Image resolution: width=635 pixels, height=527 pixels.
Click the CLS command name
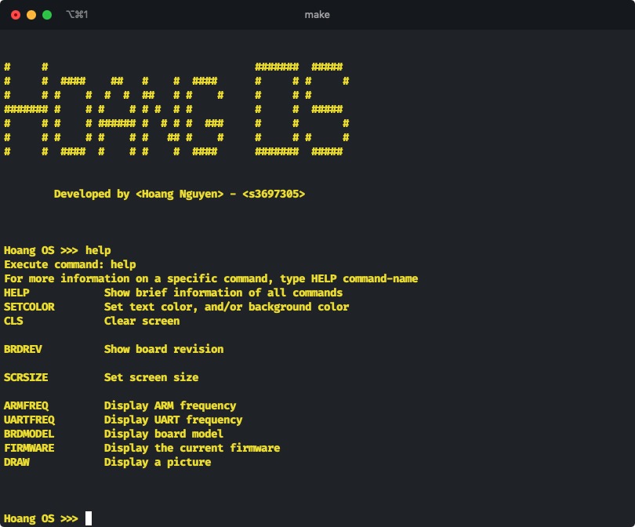[13, 321]
